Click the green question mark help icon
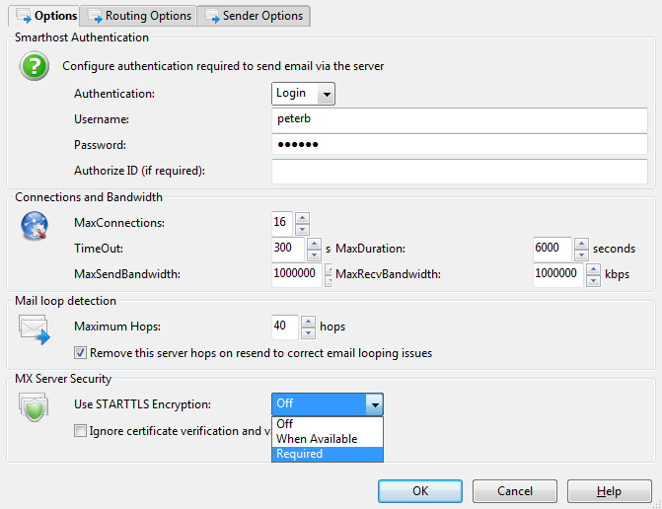This screenshot has height=509, width=662. pos(35,66)
